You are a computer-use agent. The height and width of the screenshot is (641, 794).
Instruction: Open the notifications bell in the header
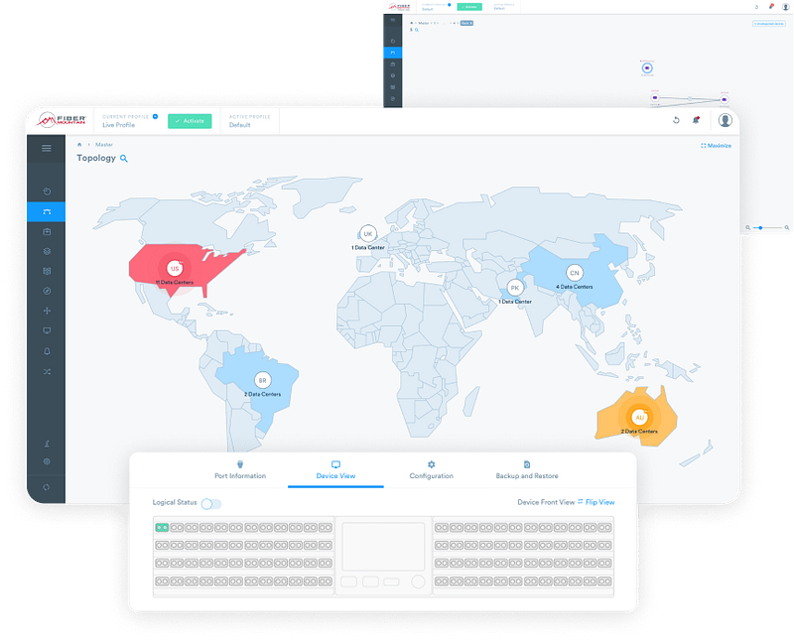pos(696,120)
